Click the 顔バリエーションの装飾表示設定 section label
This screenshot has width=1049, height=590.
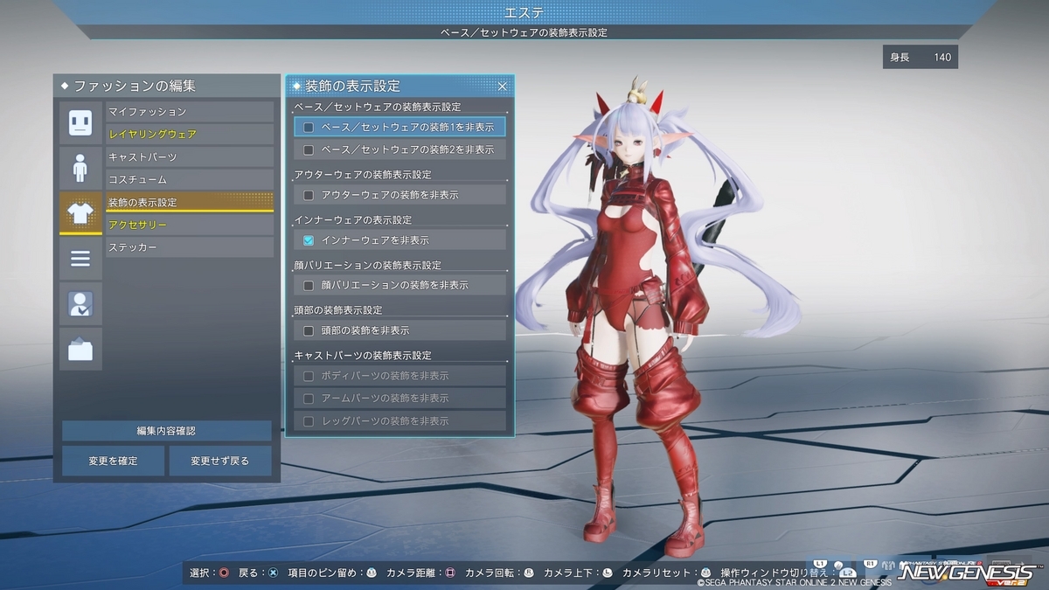(367, 265)
